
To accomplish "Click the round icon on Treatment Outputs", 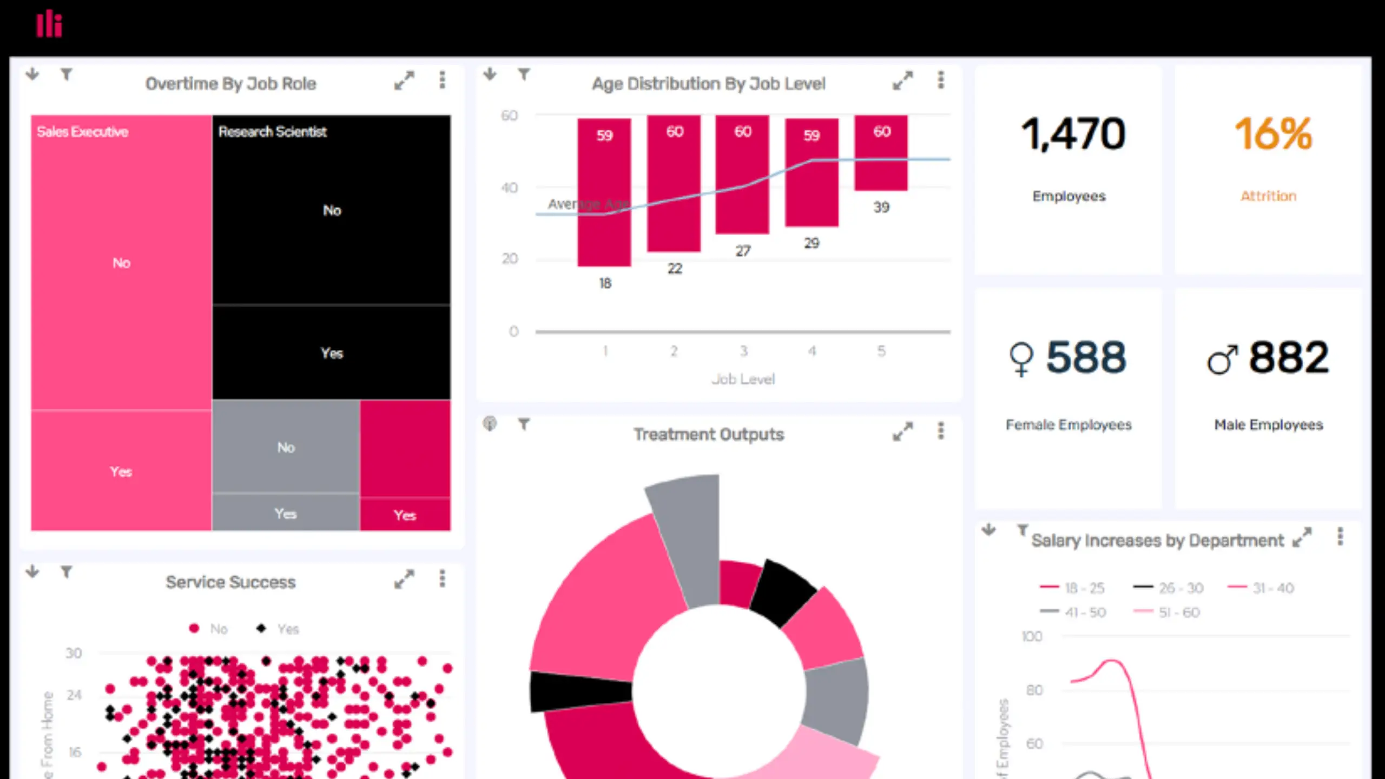I will 490,424.
